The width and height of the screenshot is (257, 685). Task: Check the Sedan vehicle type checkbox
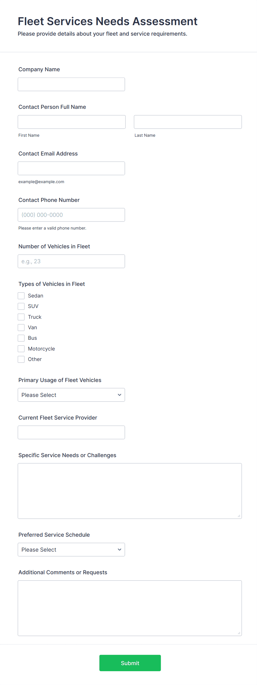click(21, 296)
